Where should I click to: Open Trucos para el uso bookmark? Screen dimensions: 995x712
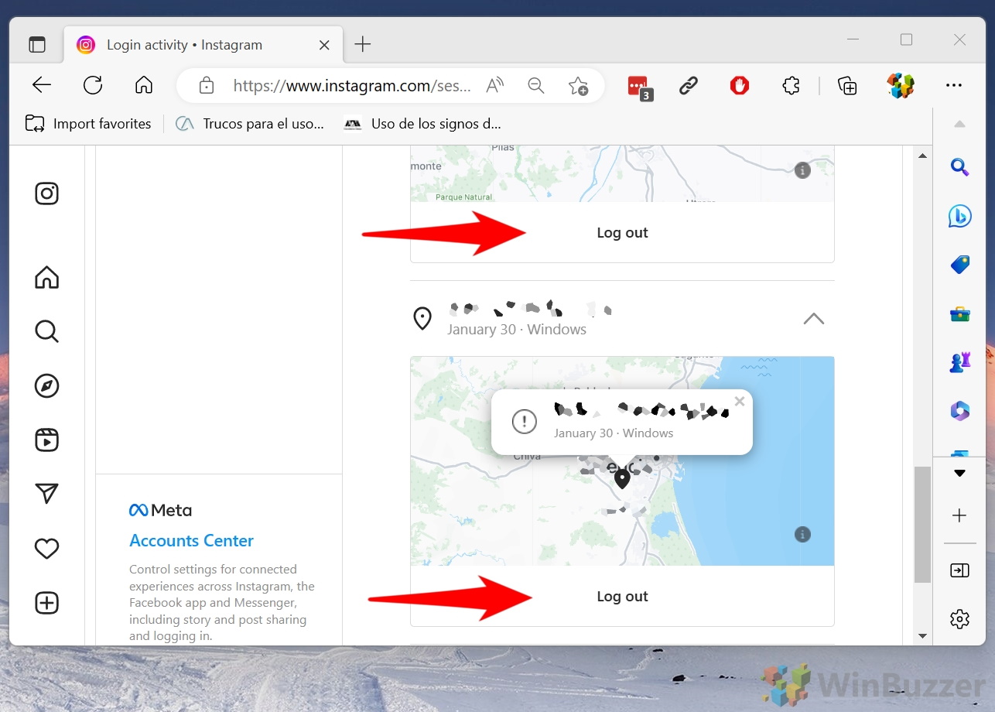tap(249, 123)
